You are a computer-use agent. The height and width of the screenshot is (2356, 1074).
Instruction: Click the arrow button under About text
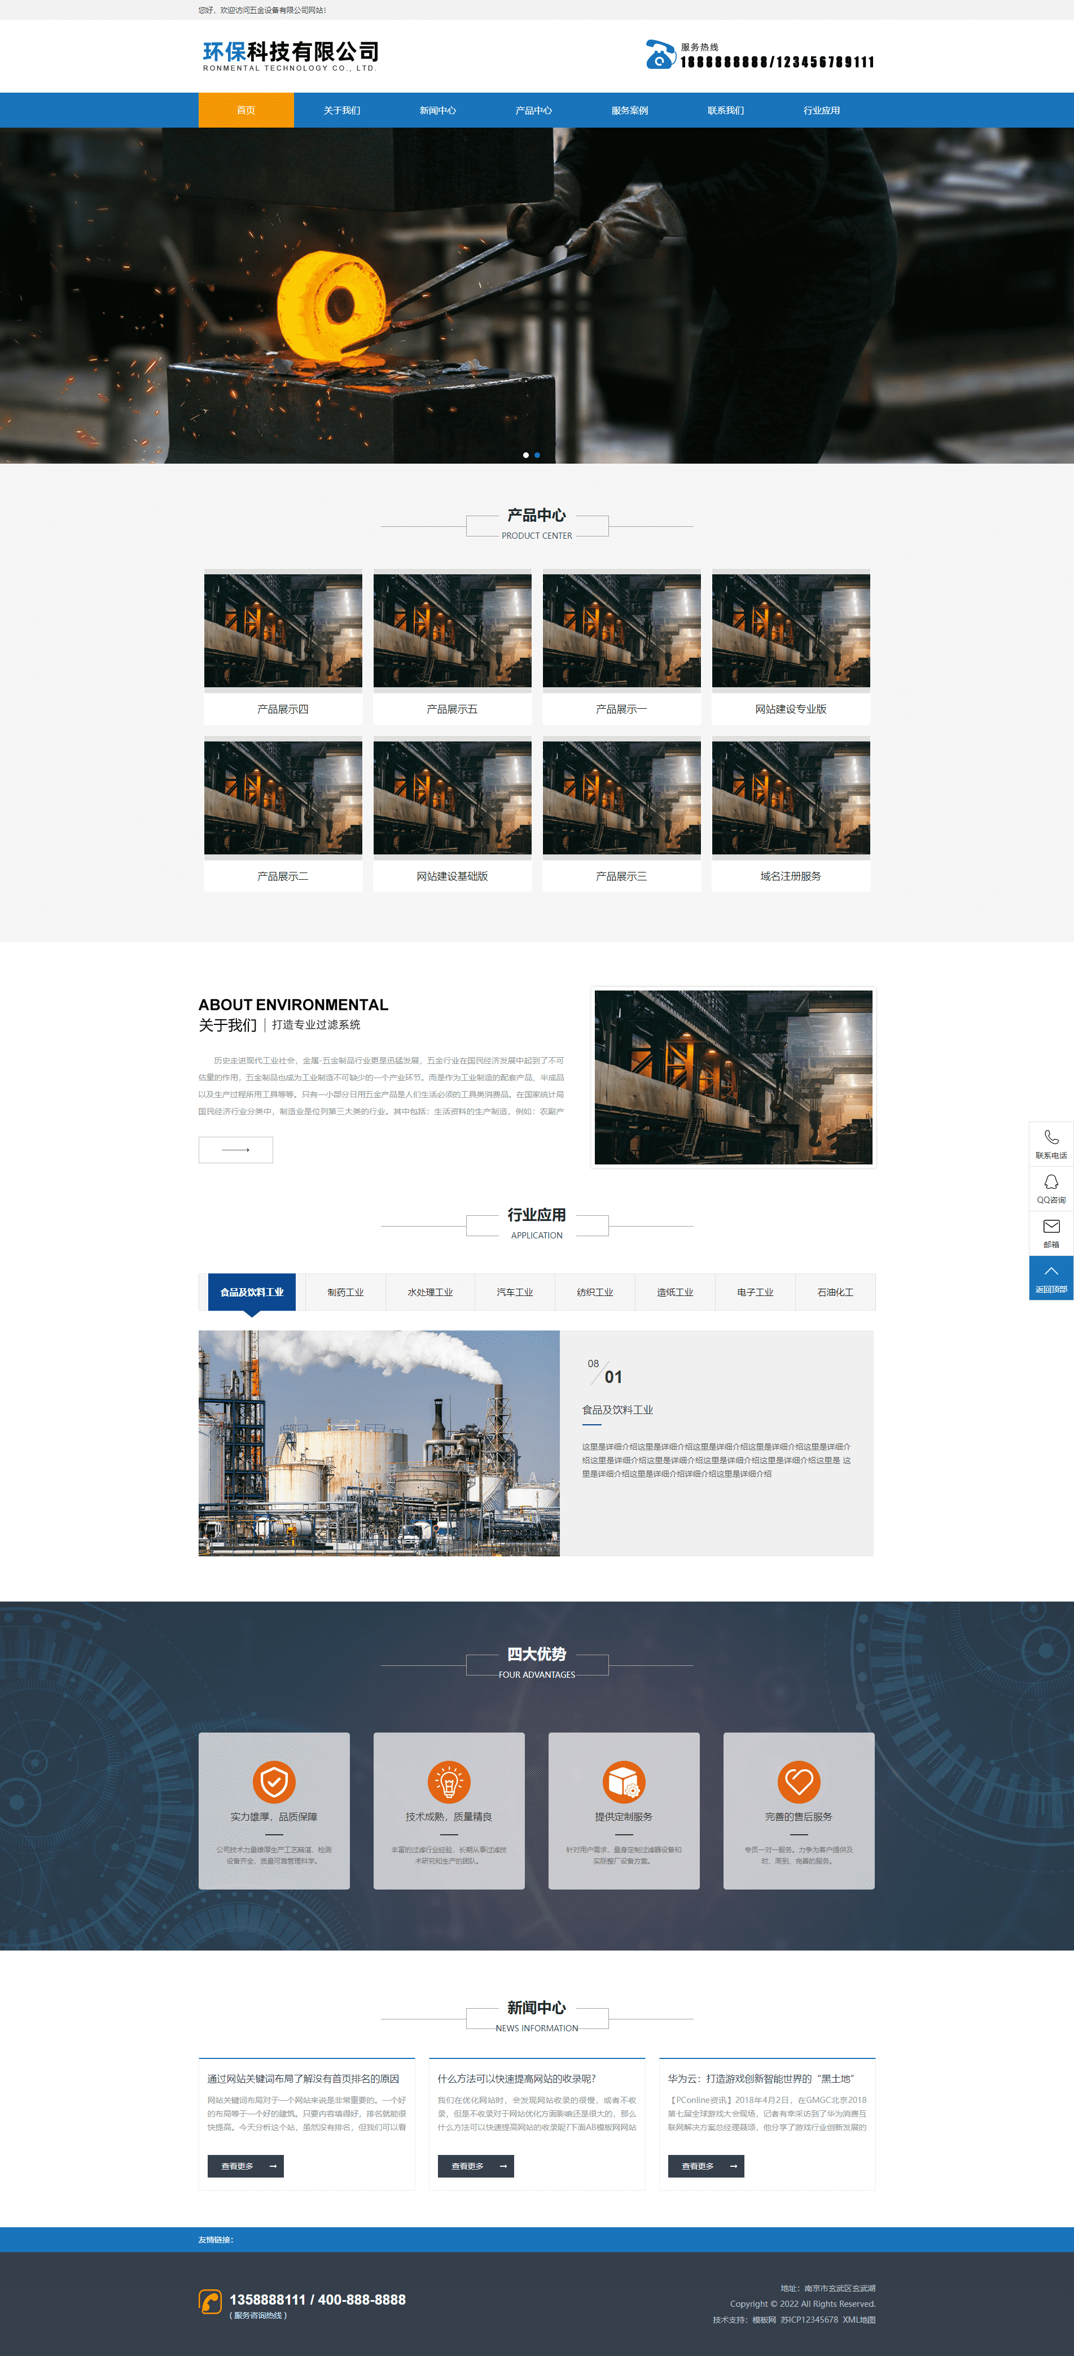[236, 1150]
